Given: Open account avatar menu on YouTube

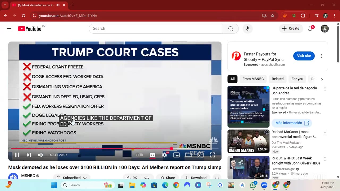Looking at the screenshot, I should (x=325, y=28).
